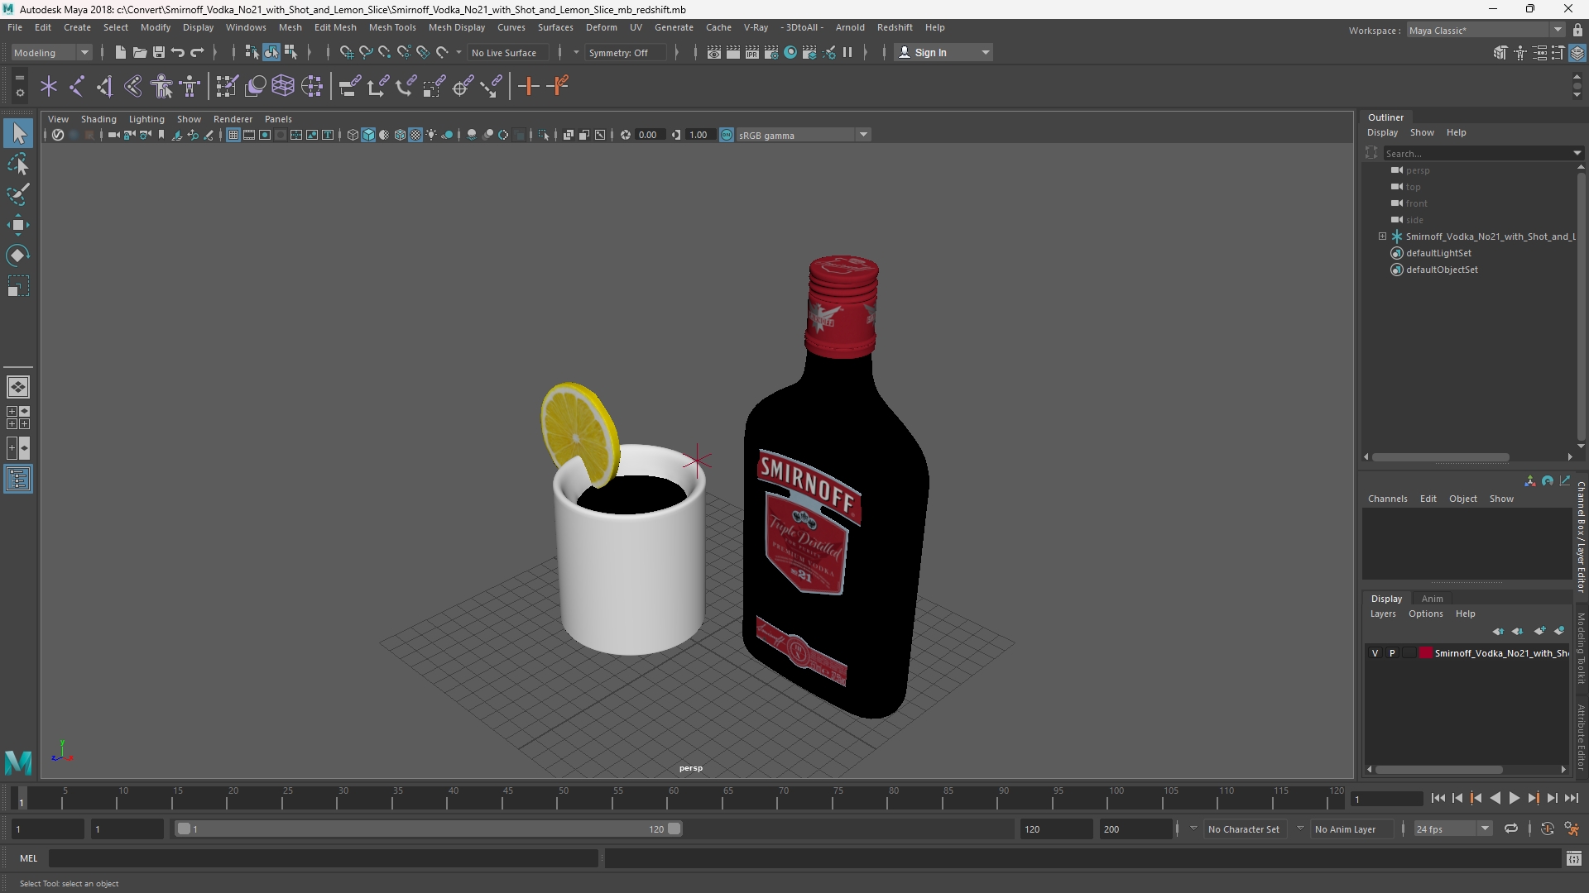Toggle viewport textured display icon

click(x=415, y=135)
